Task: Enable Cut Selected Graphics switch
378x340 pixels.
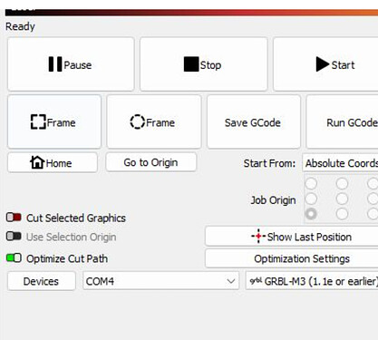Action: 14,218
